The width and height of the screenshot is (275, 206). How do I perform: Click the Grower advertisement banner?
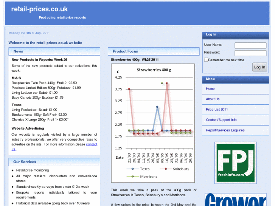click(x=236, y=200)
